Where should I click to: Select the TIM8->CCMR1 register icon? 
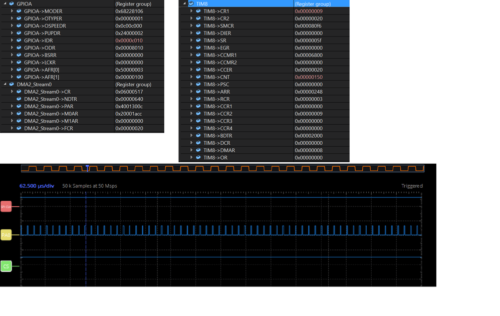click(x=197, y=55)
